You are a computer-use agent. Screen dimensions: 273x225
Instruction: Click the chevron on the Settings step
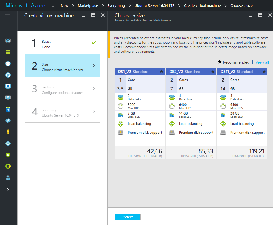pyautogui.click(x=94, y=88)
